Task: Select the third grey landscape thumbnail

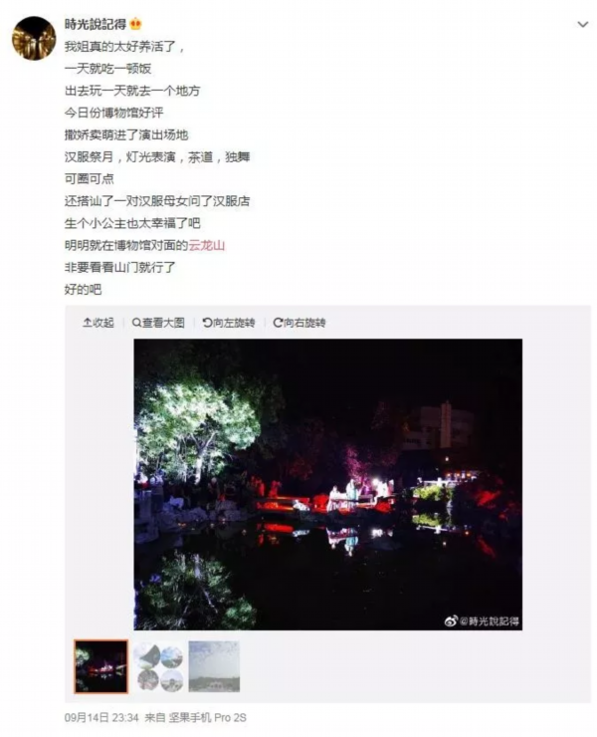Action: point(214,666)
